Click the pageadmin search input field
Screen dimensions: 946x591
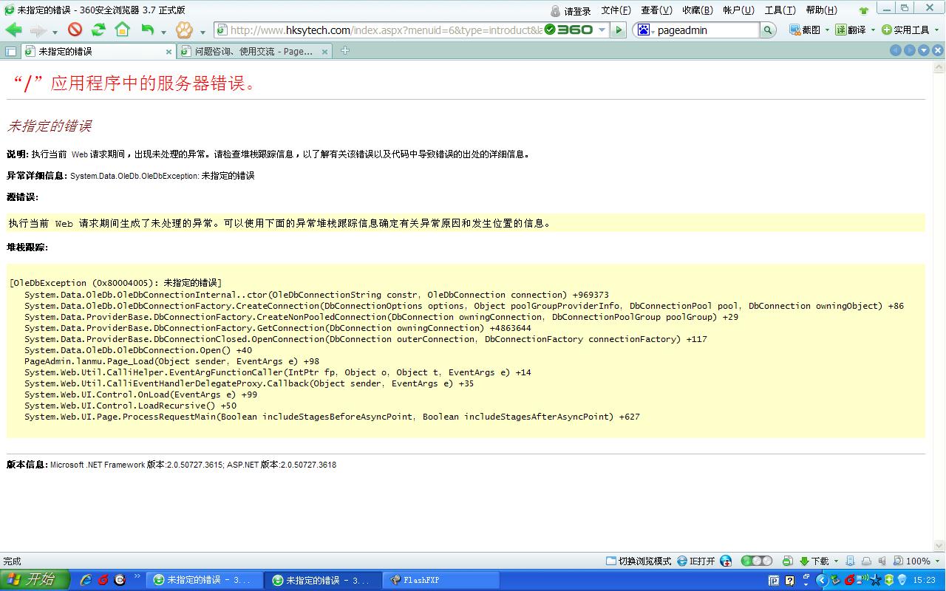point(706,30)
